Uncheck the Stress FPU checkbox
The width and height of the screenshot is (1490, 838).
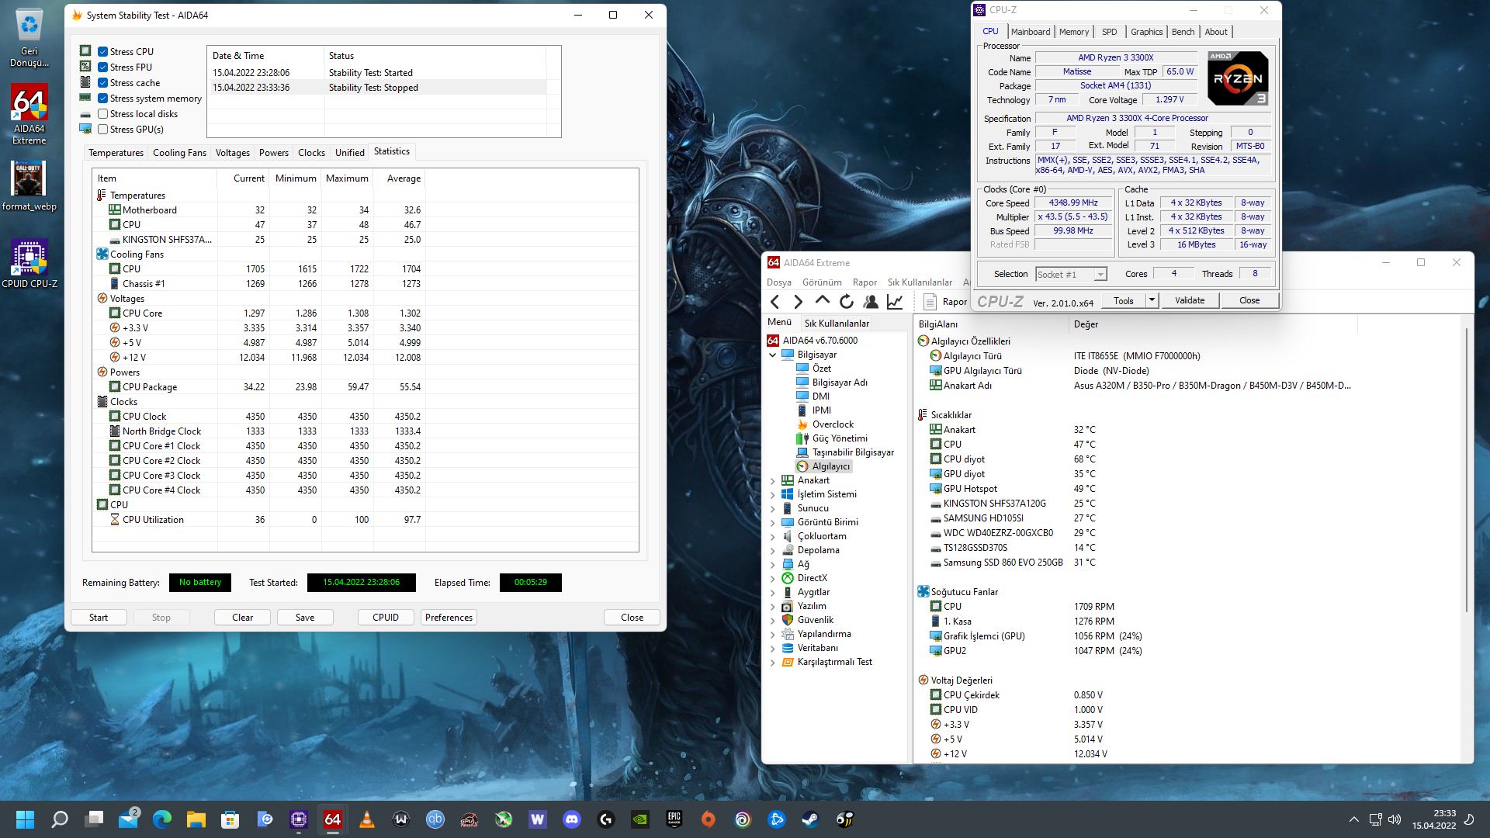pos(102,68)
